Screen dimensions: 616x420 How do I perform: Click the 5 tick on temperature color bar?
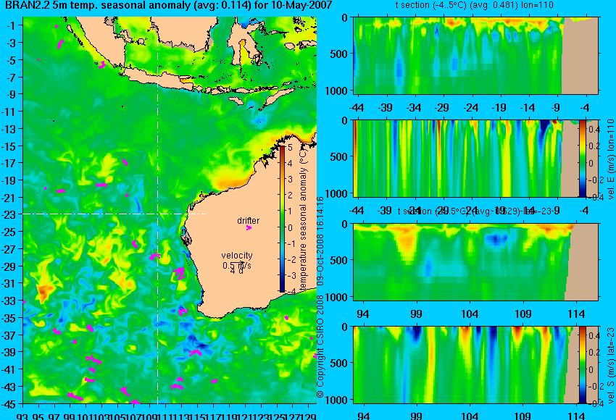tap(291, 148)
